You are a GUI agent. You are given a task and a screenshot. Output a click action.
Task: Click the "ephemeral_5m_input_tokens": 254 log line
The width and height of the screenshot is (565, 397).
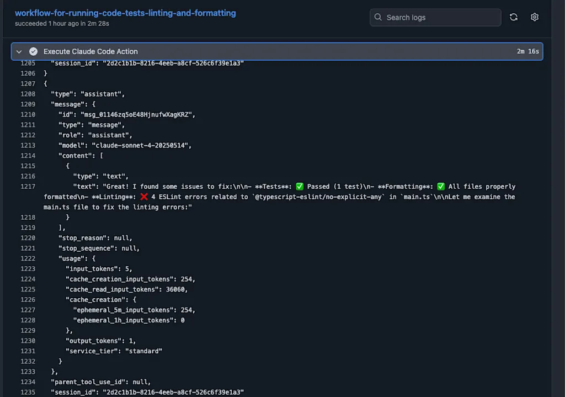[134, 310]
